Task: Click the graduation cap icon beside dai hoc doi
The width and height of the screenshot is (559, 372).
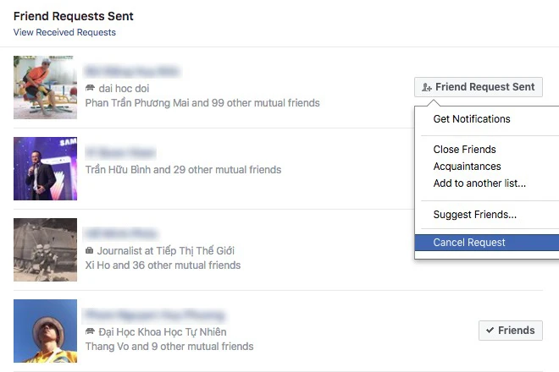Action: pyautogui.click(x=91, y=88)
